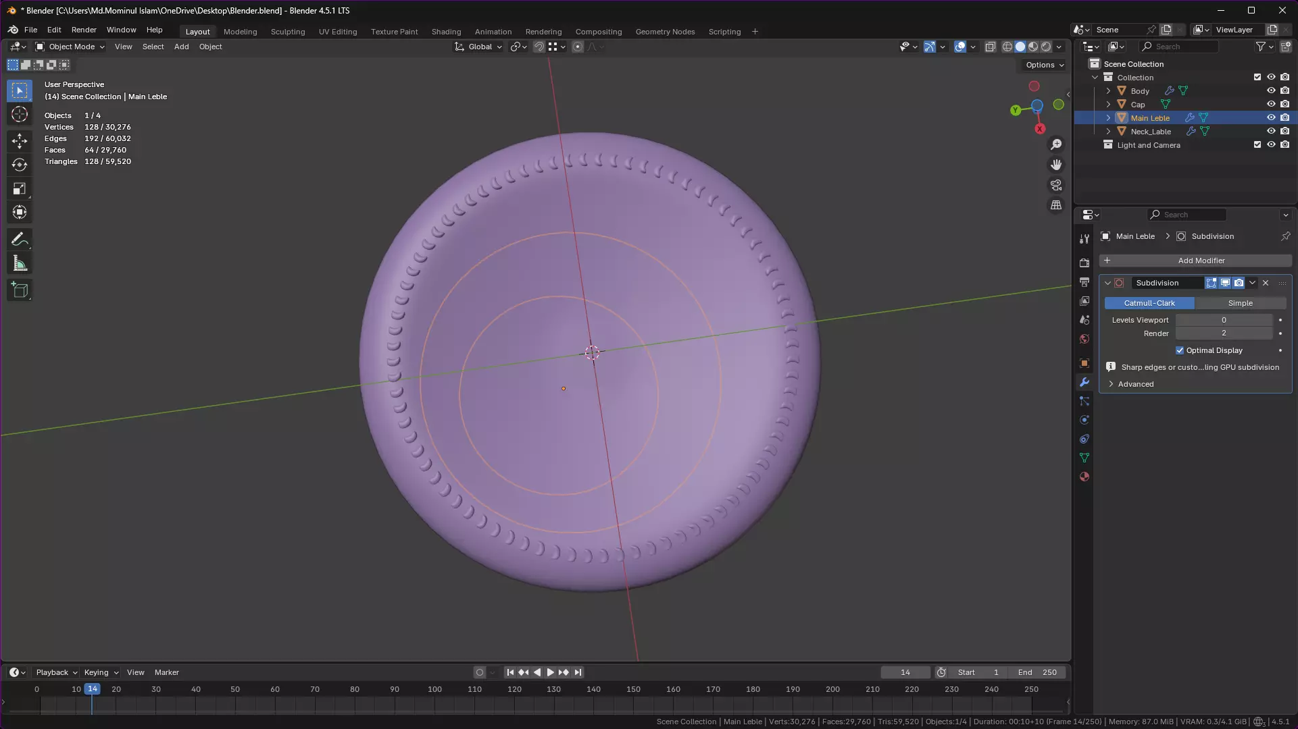
Task: Pick the Measure ruler tool
Action: click(x=20, y=264)
